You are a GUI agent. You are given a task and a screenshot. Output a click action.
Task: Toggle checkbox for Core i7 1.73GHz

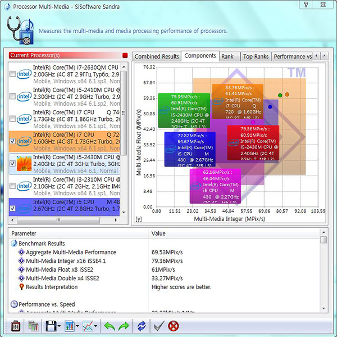point(13,119)
